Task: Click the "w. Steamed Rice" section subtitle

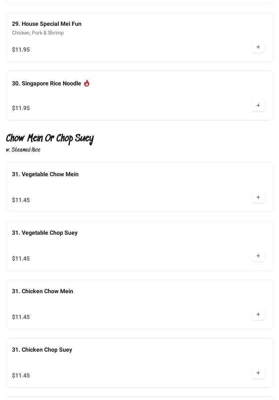Action: [x=23, y=150]
